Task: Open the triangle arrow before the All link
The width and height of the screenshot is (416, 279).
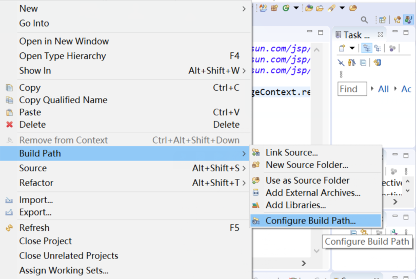Action: coord(372,89)
